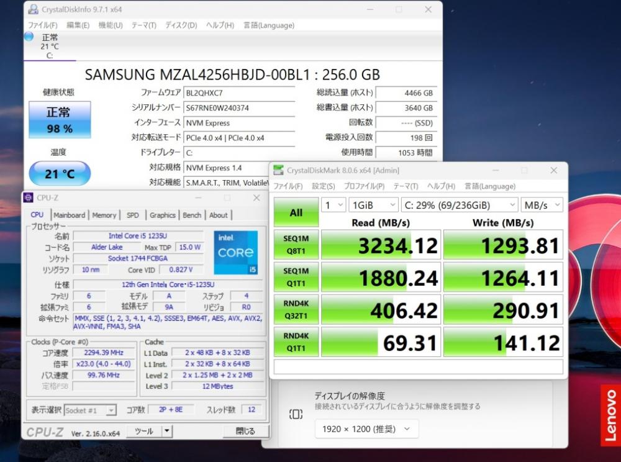Click the ディスプレイの解像度 setting heading

(350, 396)
